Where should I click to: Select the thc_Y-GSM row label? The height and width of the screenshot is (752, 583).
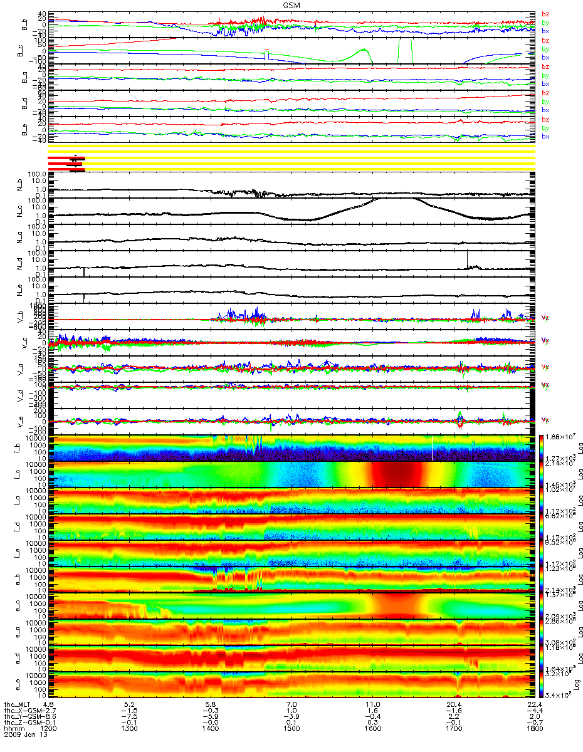click(x=23, y=718)
